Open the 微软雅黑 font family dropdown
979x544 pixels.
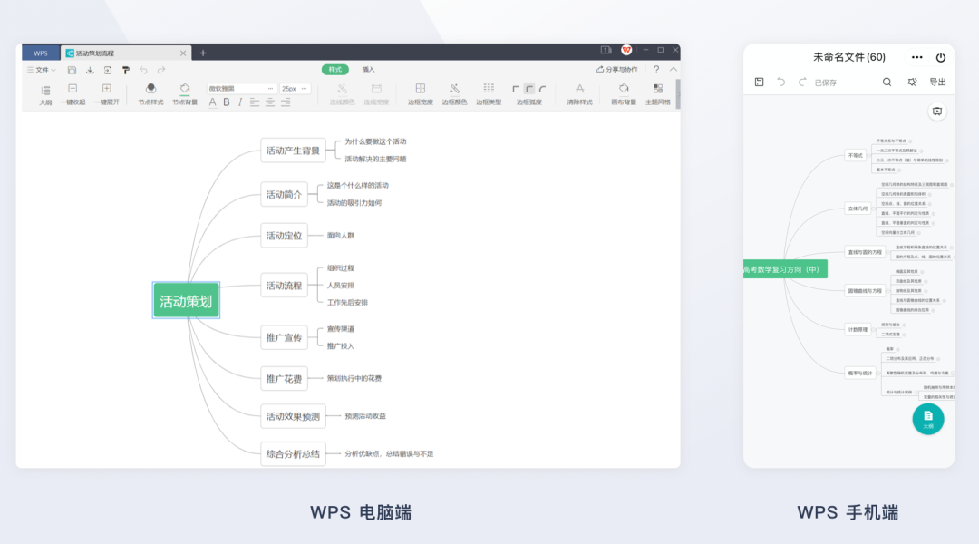tap(240, 89)
